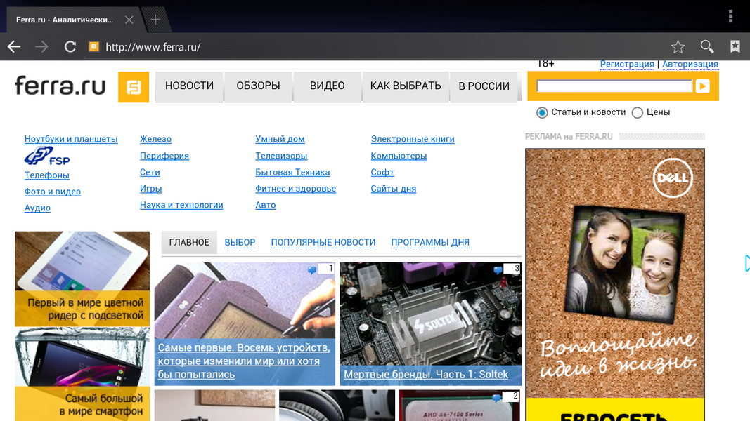Open a new browser tab

(x=155, y=20)
